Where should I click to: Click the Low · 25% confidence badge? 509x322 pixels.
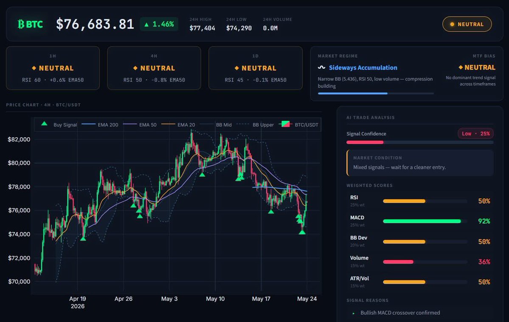click(x=475, y=133)
